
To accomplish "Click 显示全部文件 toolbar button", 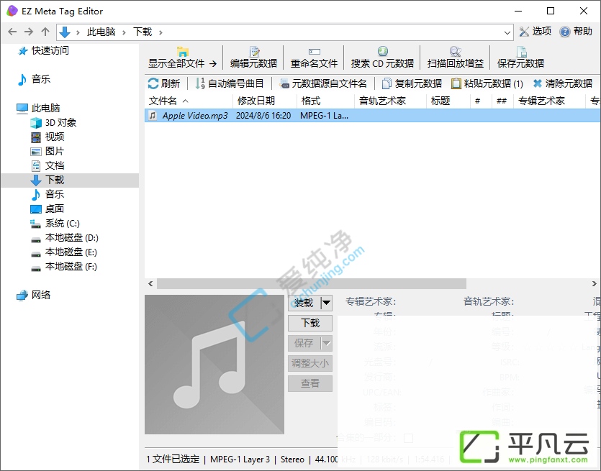I will coord(182,57).
